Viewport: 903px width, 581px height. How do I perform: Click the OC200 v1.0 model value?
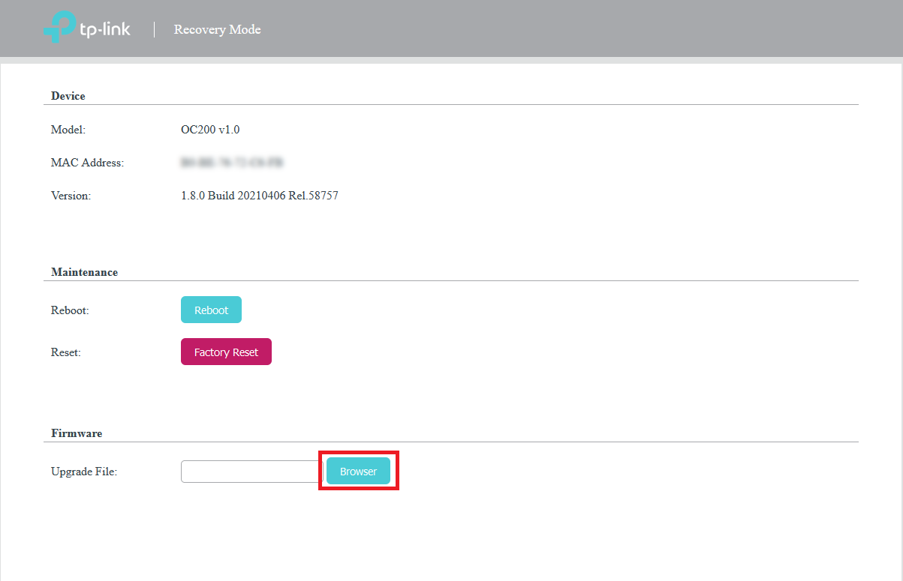click(x=210, y=130)
